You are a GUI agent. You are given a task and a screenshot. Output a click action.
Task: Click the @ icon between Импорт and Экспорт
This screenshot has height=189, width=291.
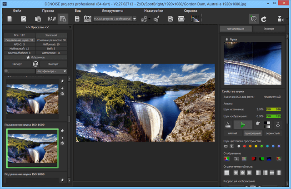pyautogui.click(x=35, y=64)
